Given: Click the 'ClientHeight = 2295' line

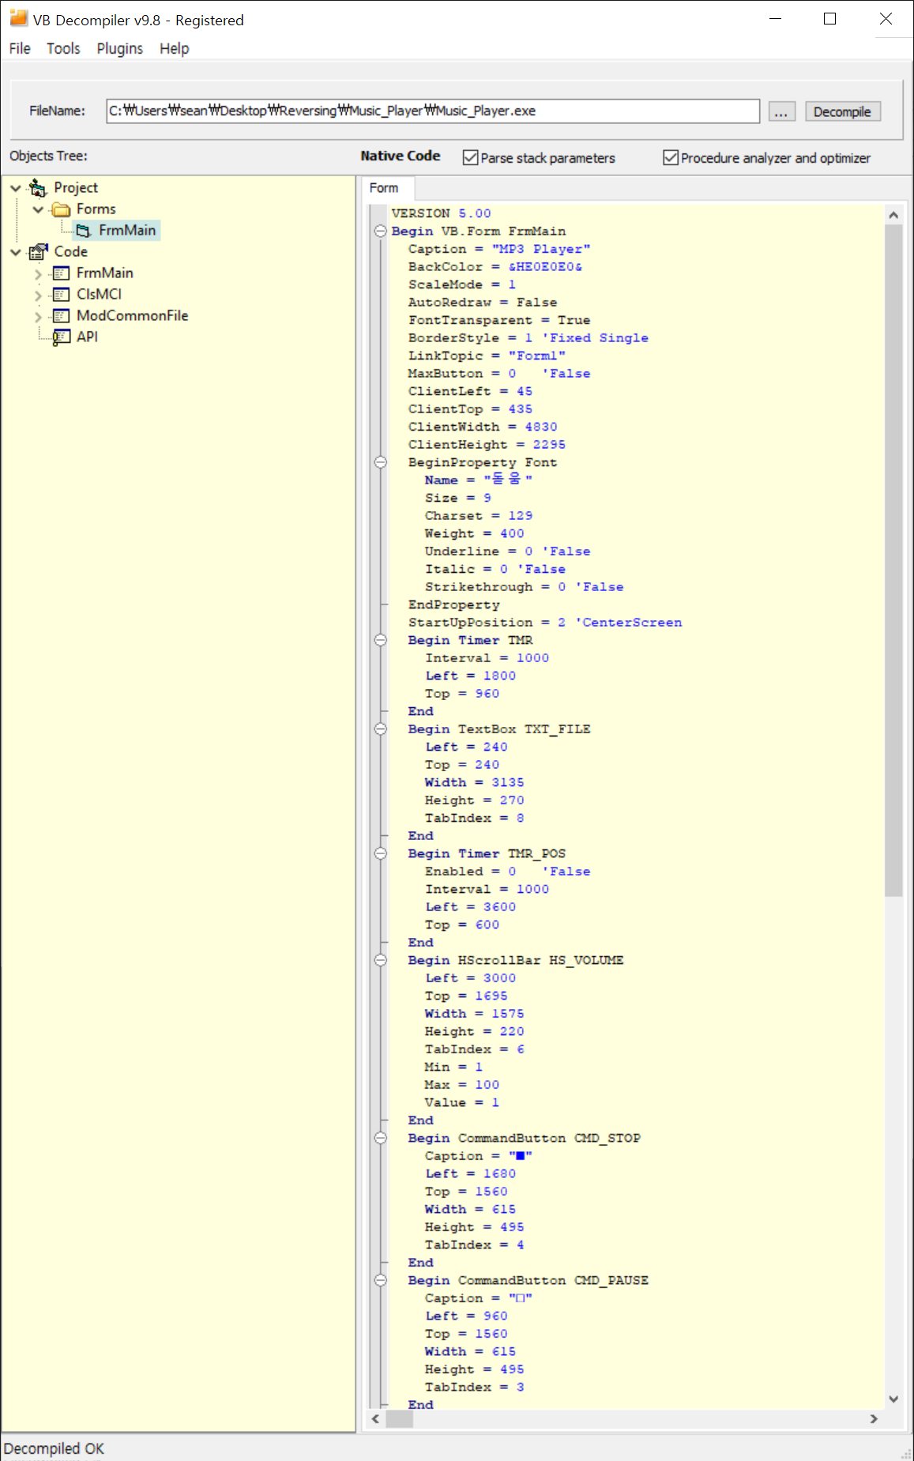Looking at the screenshot, I should [x=487, y=445].
